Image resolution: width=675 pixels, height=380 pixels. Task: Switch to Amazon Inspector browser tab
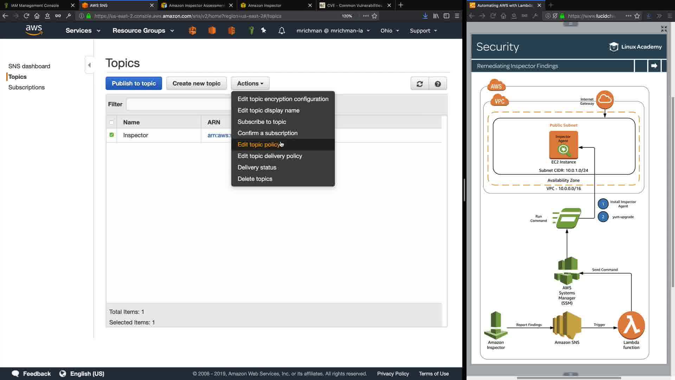tap(264, 5)
